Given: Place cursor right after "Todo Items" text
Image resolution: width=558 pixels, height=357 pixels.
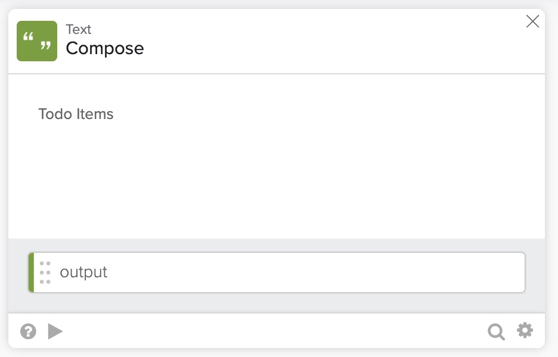Looking at the screenshot, I should click(x=114, y=114).
